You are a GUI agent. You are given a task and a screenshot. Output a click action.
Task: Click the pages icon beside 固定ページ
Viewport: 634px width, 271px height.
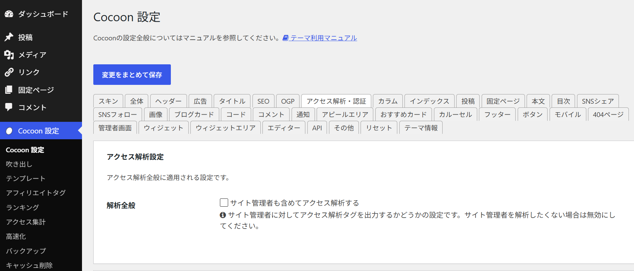[9, 90]
